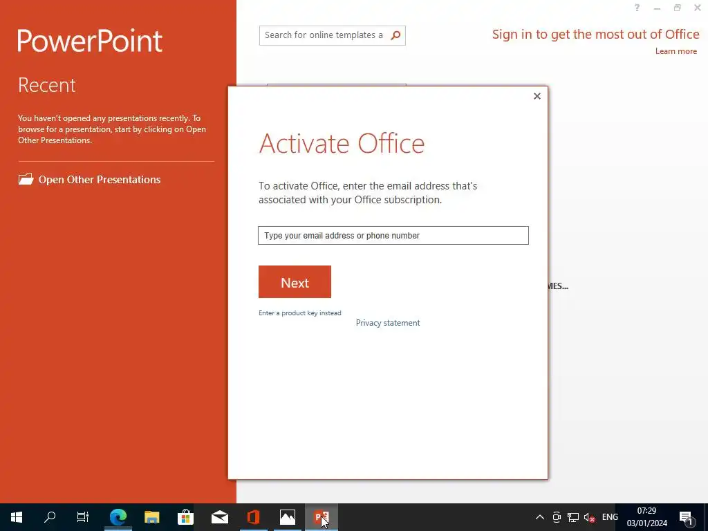Open the Privacy statement link
The image size is (708, 531).
click(388, 323)
